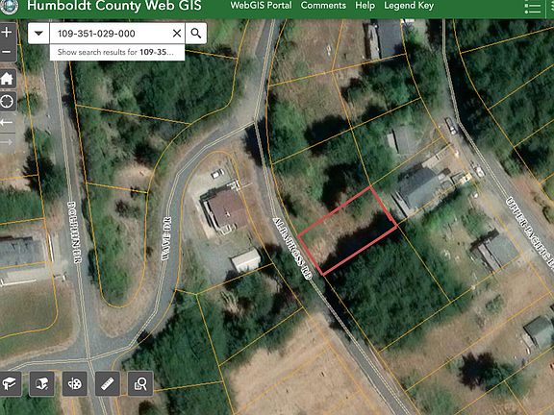The image size is (554, 415).
Task: Return to the default home extent
Action: click(7, 79)
